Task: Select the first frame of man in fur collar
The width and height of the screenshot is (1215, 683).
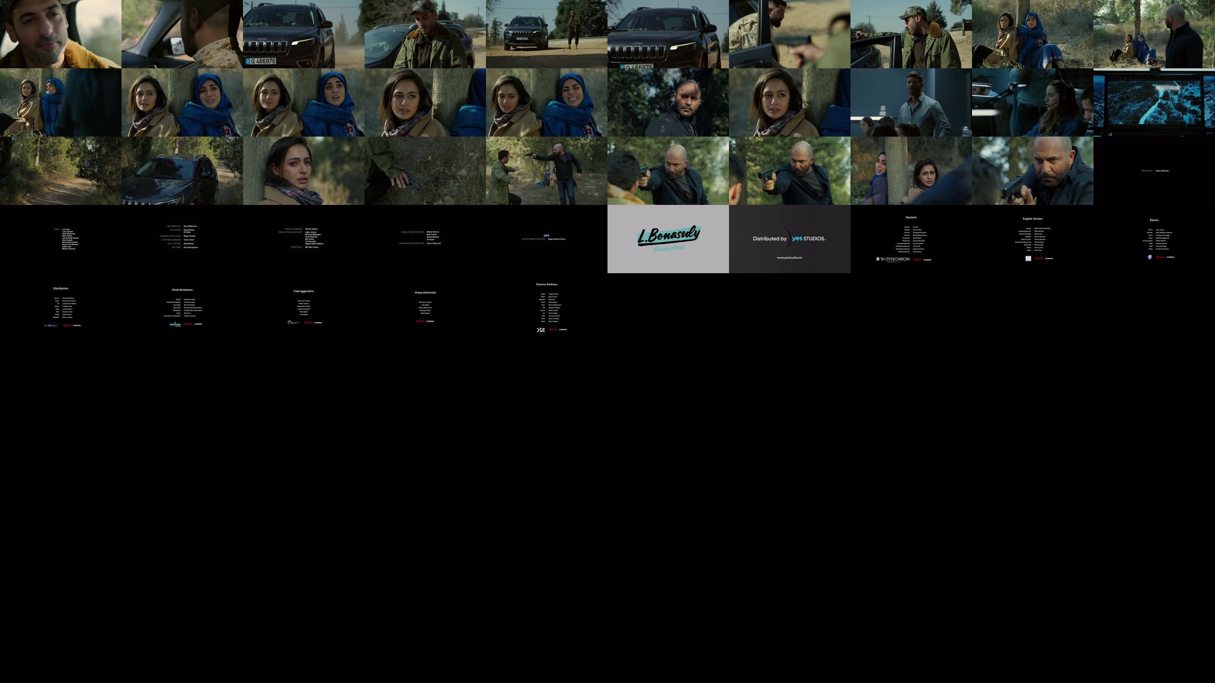Action: tap(60, 34)
